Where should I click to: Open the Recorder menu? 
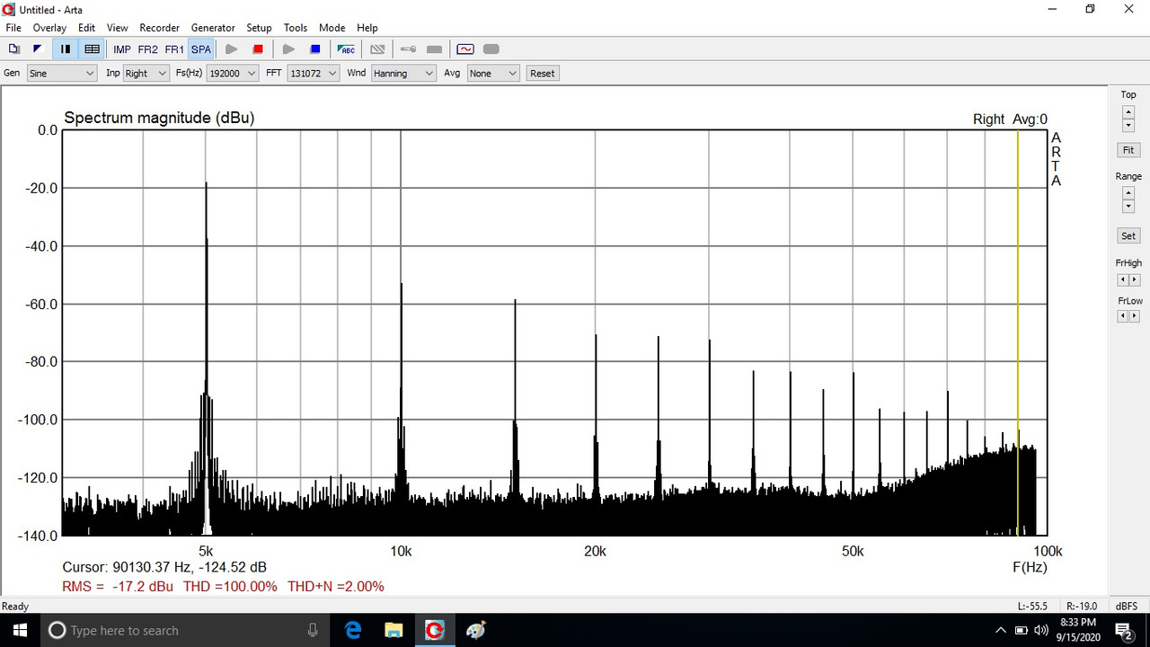pos(160,28)
